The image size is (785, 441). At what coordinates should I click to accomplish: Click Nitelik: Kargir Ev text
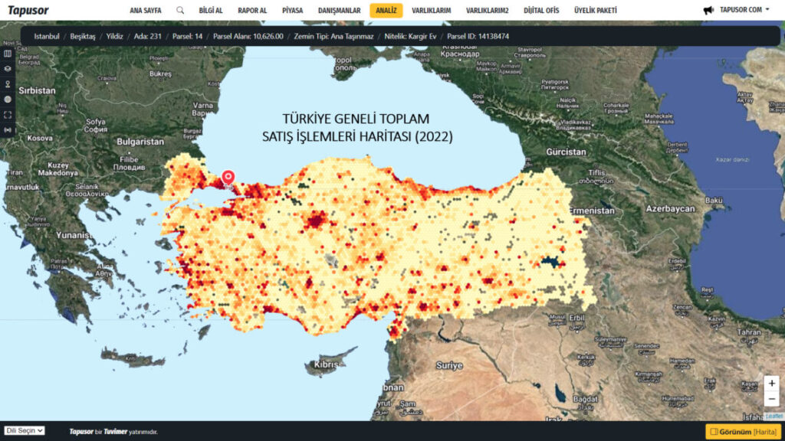pyautogui.click(x=411, y=37)
